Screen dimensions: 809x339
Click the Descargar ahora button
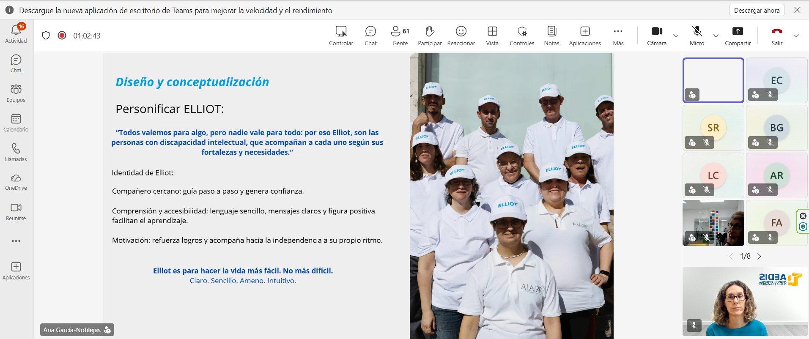pyautogui.click(x=757, y=10)
